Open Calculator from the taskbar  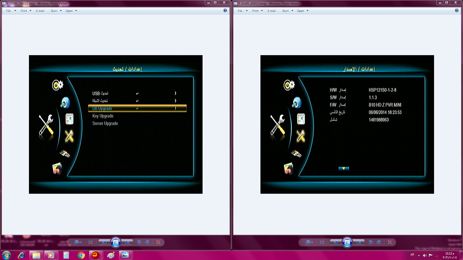click(66, 255)
